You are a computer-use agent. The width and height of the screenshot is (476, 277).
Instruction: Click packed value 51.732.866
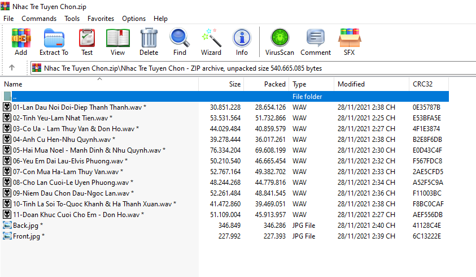pyautogui.click(x=270, y=118)
